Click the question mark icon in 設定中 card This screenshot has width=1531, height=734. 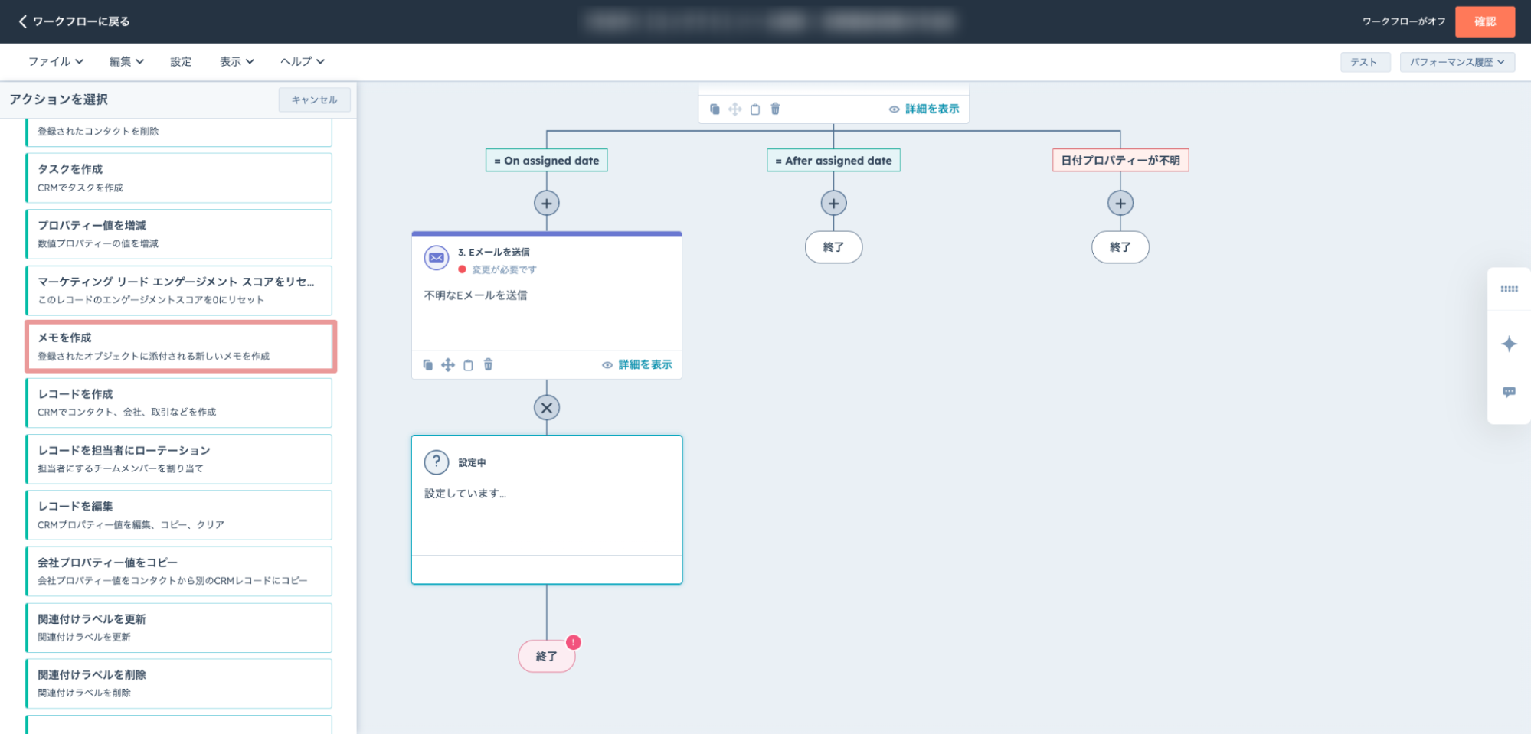click(437, 462)
